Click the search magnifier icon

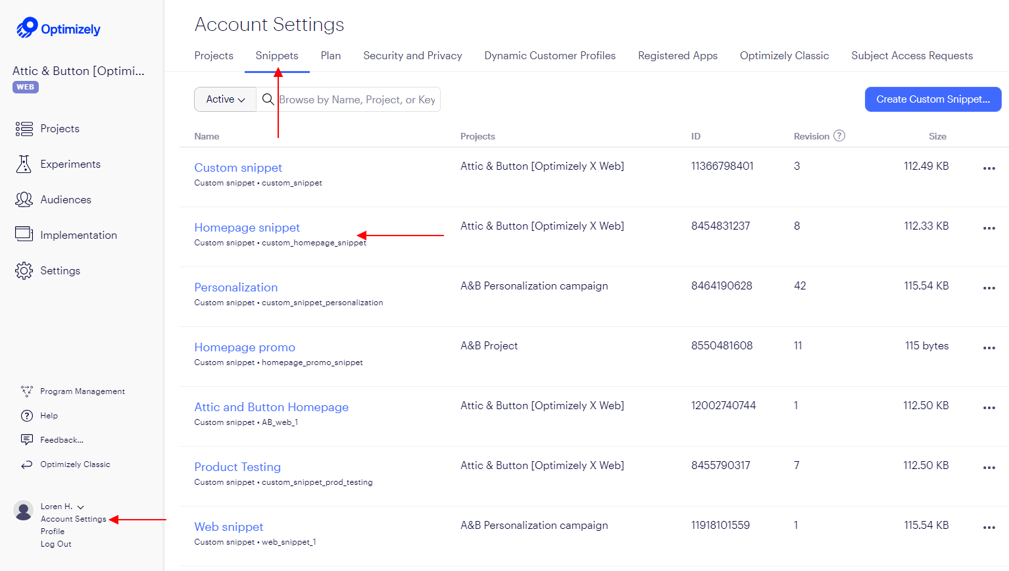[x=268, y=99]
